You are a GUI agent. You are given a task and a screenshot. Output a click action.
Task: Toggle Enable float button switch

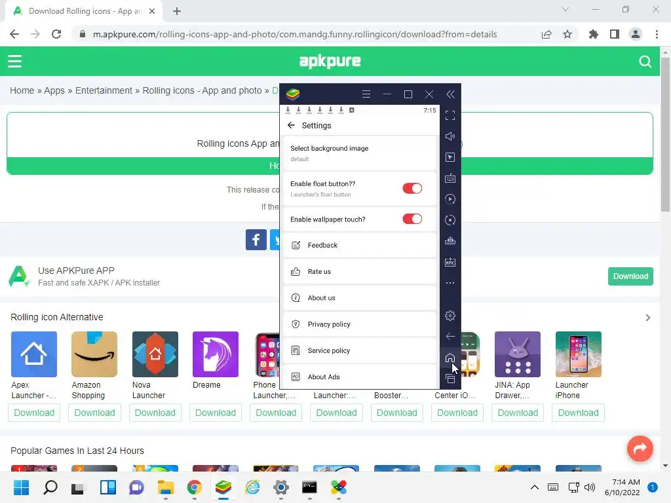tap(412, 188)
